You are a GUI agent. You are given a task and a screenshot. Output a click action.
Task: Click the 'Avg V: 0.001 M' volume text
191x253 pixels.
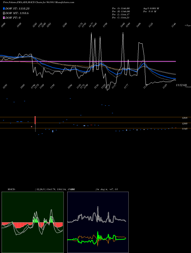151,8
